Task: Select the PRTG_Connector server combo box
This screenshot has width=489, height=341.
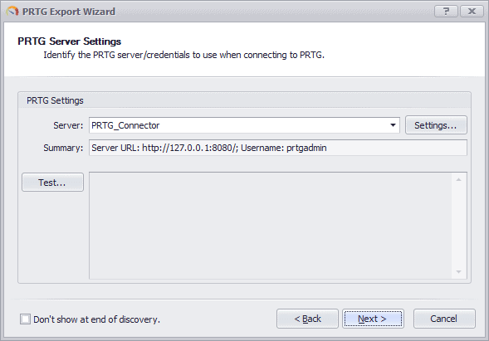Action: tap(244, 125)
